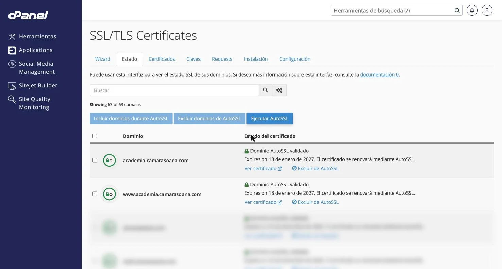Click the magnifier icon in the top search bar
The height and width of the screenshot is (269, 502).
[x=457, y=10]
